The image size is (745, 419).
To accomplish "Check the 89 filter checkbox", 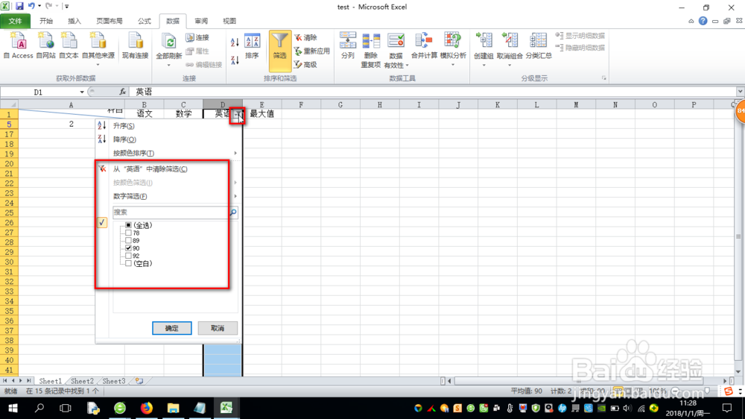I will pyautogui.click(x=128, y=241).
